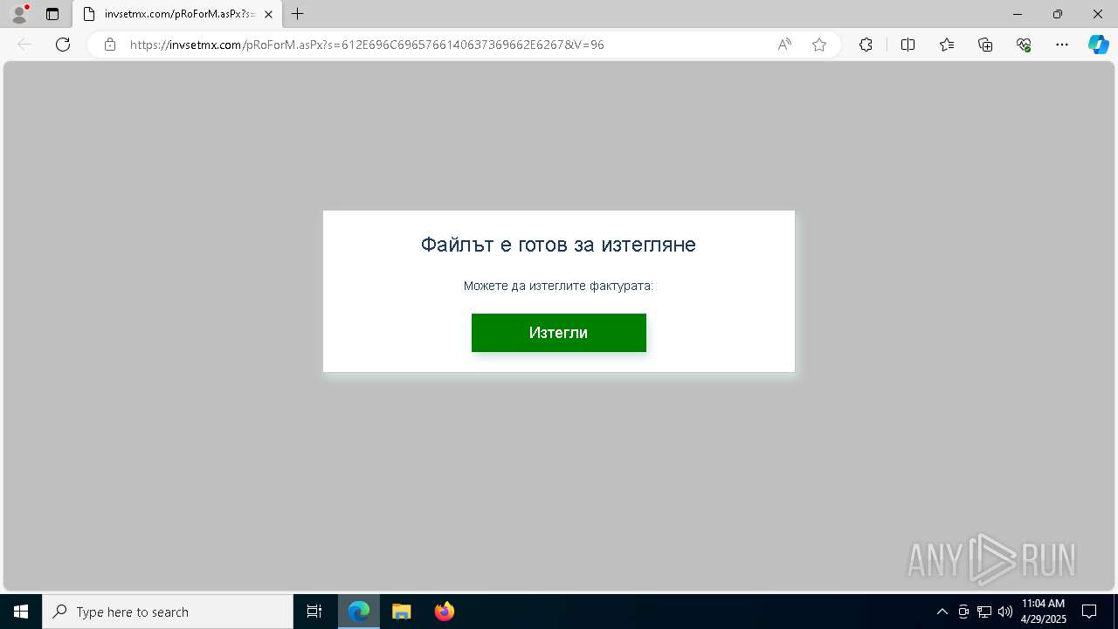Open the notification center icon
This screenshot has width=1118, height=629.
(1089, 612)
